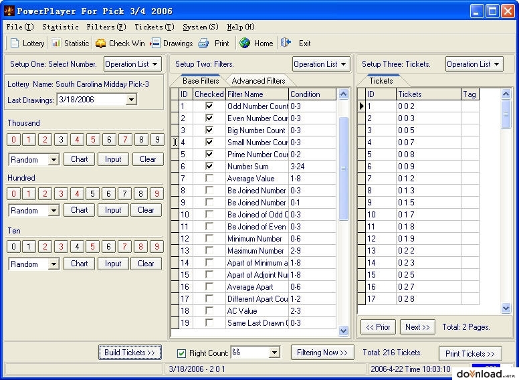Open the Help menu
This screenshot has height=380, width=519.
click(x=241, y=27)
